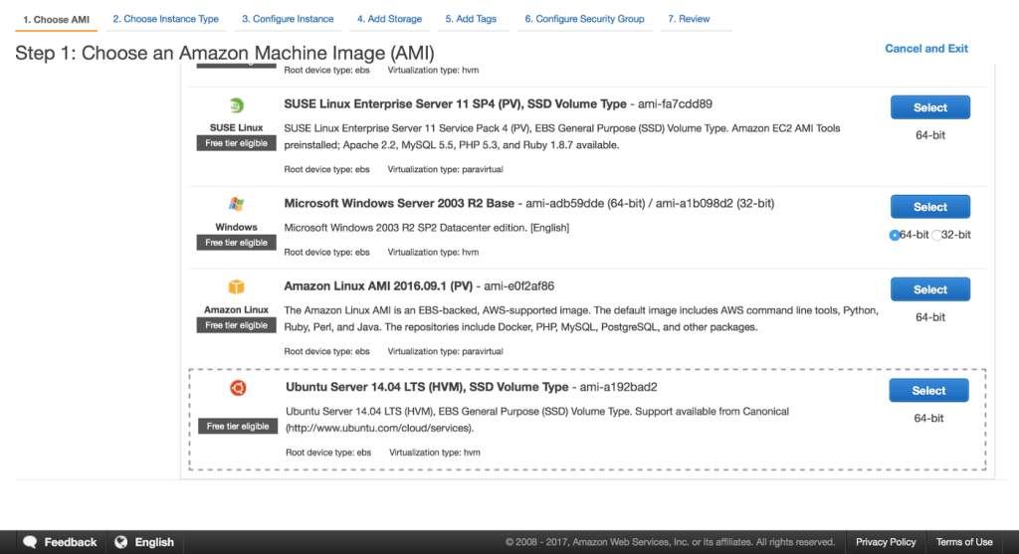The width and height of the screenshot is (1019, 554).
Task: Go to Configure Security Group step
Action: [585, 19]
